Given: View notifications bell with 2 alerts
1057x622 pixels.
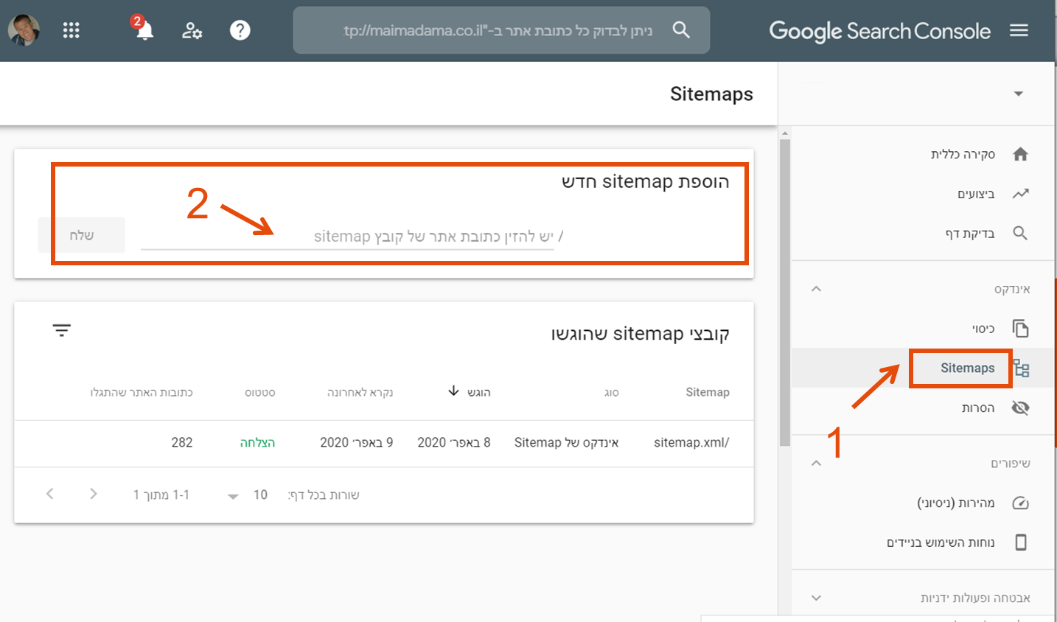Looking at the screenshot, I should 143,28.
